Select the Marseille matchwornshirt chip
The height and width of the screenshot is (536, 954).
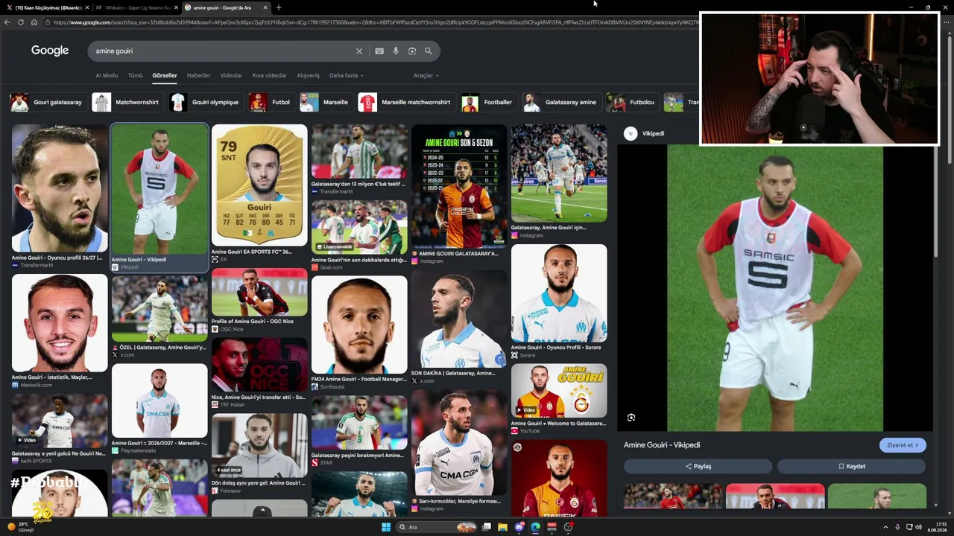click(x=405, y=102)
